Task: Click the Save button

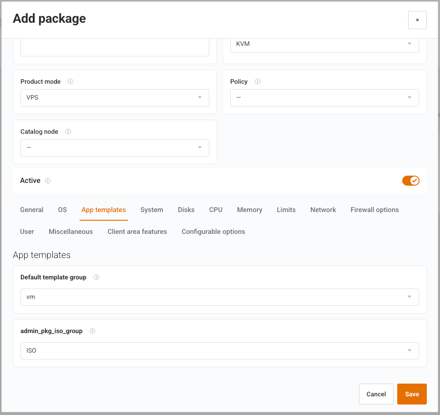Action: pos(412,394)
